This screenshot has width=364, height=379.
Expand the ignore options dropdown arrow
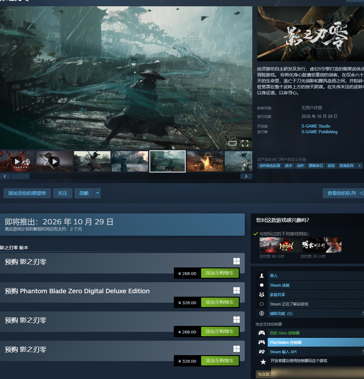(98, 193)
